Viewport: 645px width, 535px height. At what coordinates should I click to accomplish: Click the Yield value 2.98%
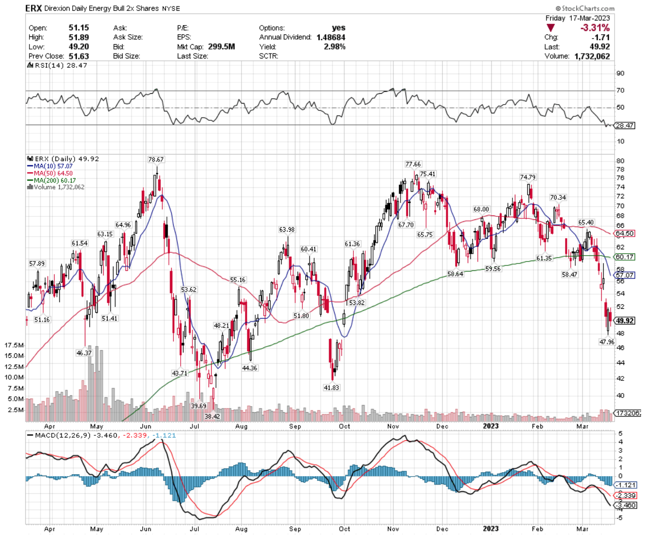335,47
